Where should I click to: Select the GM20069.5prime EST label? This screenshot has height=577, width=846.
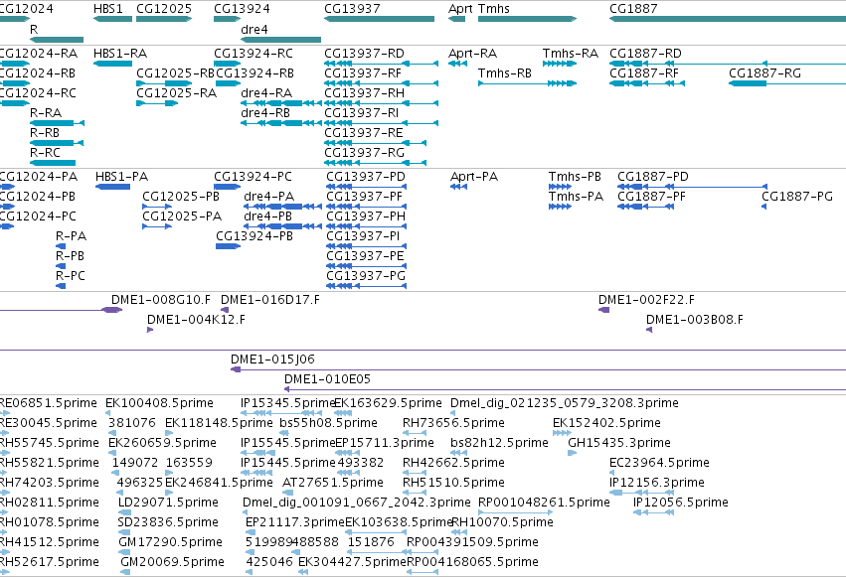[x=173, y=562]
